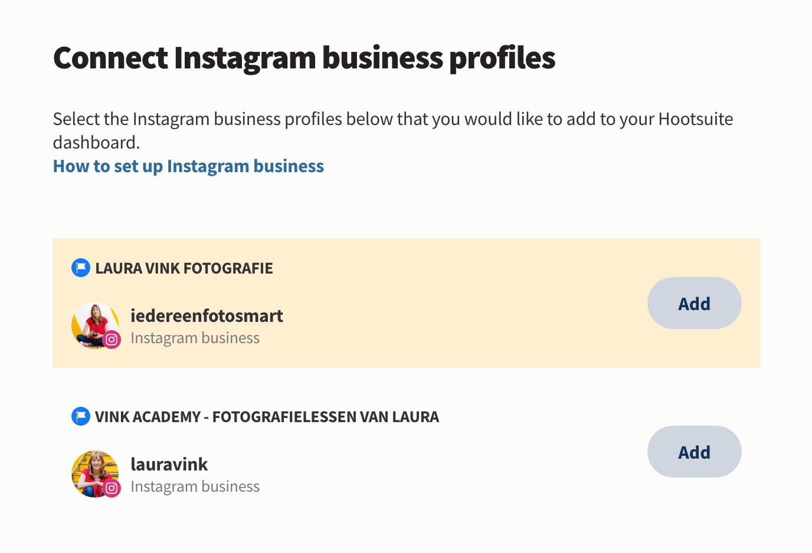The image size is (812, 553).
Task: Select the VINK ACADEMY profile row
Action: pos(406,452)
